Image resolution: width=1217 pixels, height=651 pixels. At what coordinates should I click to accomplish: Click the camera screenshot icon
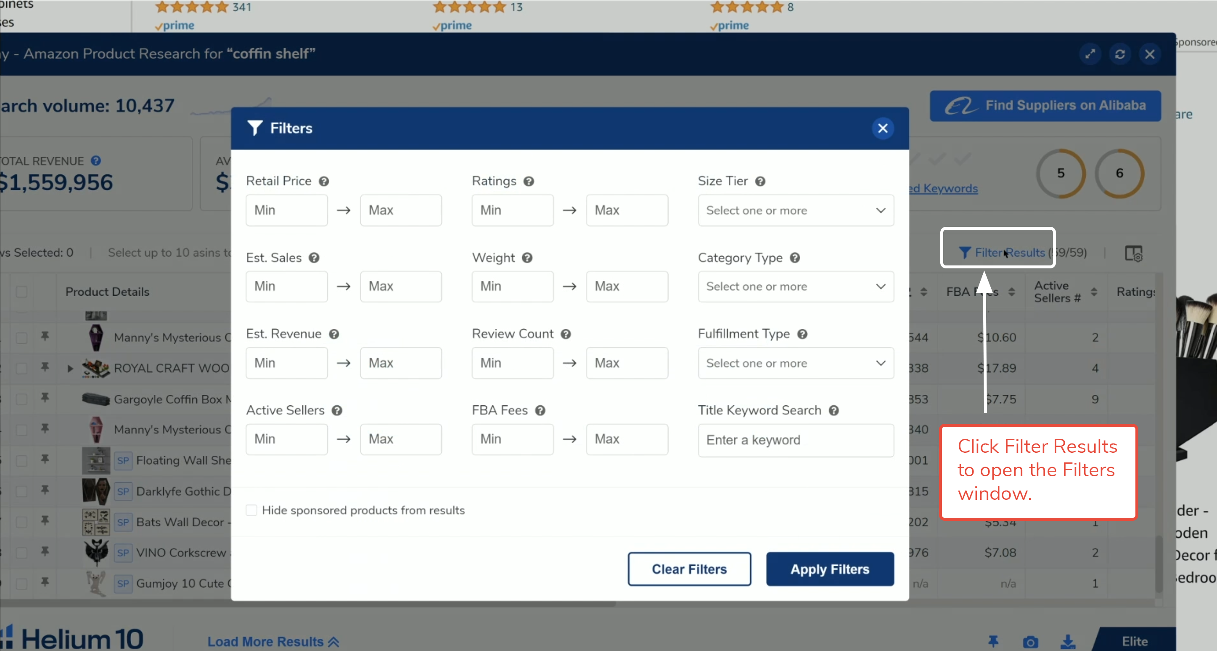1030,642
